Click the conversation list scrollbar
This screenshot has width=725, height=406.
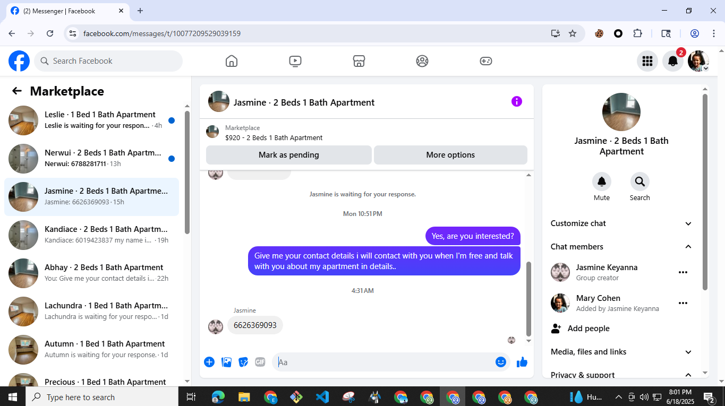[x=187, y=172]
